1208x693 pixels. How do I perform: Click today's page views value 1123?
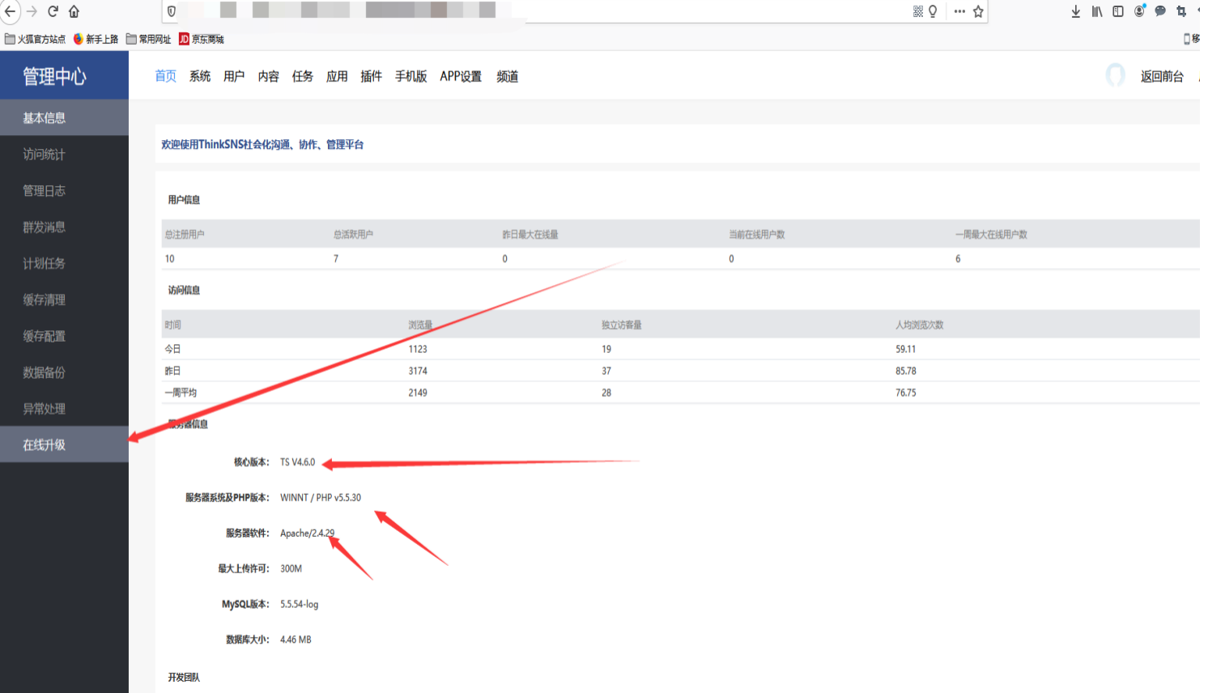418,349
